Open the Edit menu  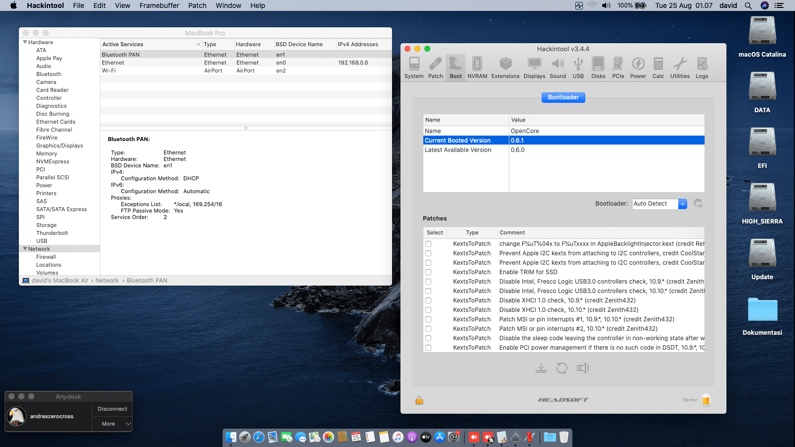coord(99,5)
